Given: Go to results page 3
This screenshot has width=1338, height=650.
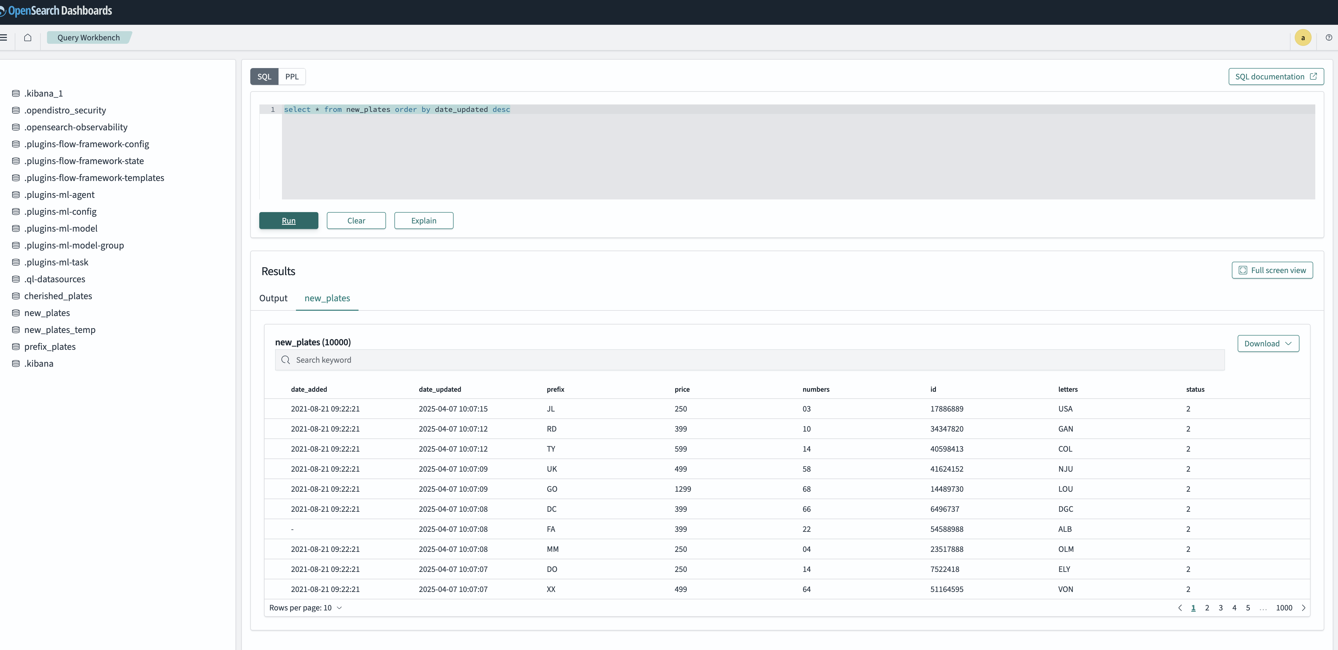Looking at the screenshot, I should point(1221,608).
